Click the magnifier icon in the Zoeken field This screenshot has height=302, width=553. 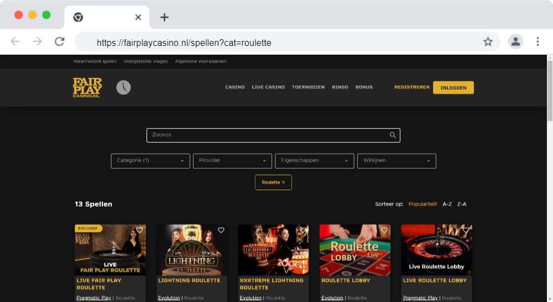pyautogui.click(x=393, y=135)
